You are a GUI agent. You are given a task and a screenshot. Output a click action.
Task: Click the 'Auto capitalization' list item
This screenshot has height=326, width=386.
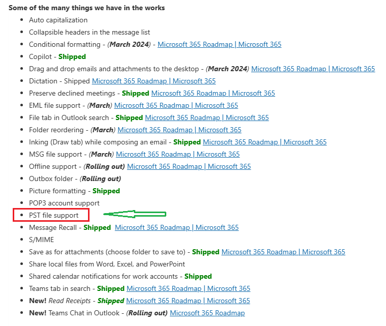58,20
